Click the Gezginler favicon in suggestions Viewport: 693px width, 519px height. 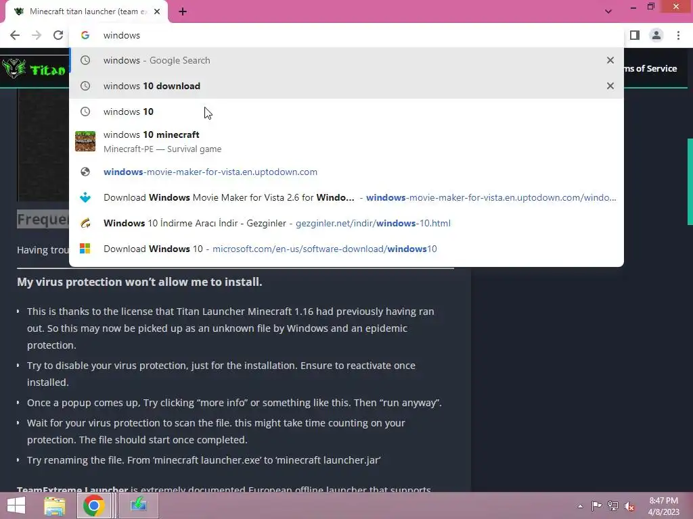[x=85, y=223]
